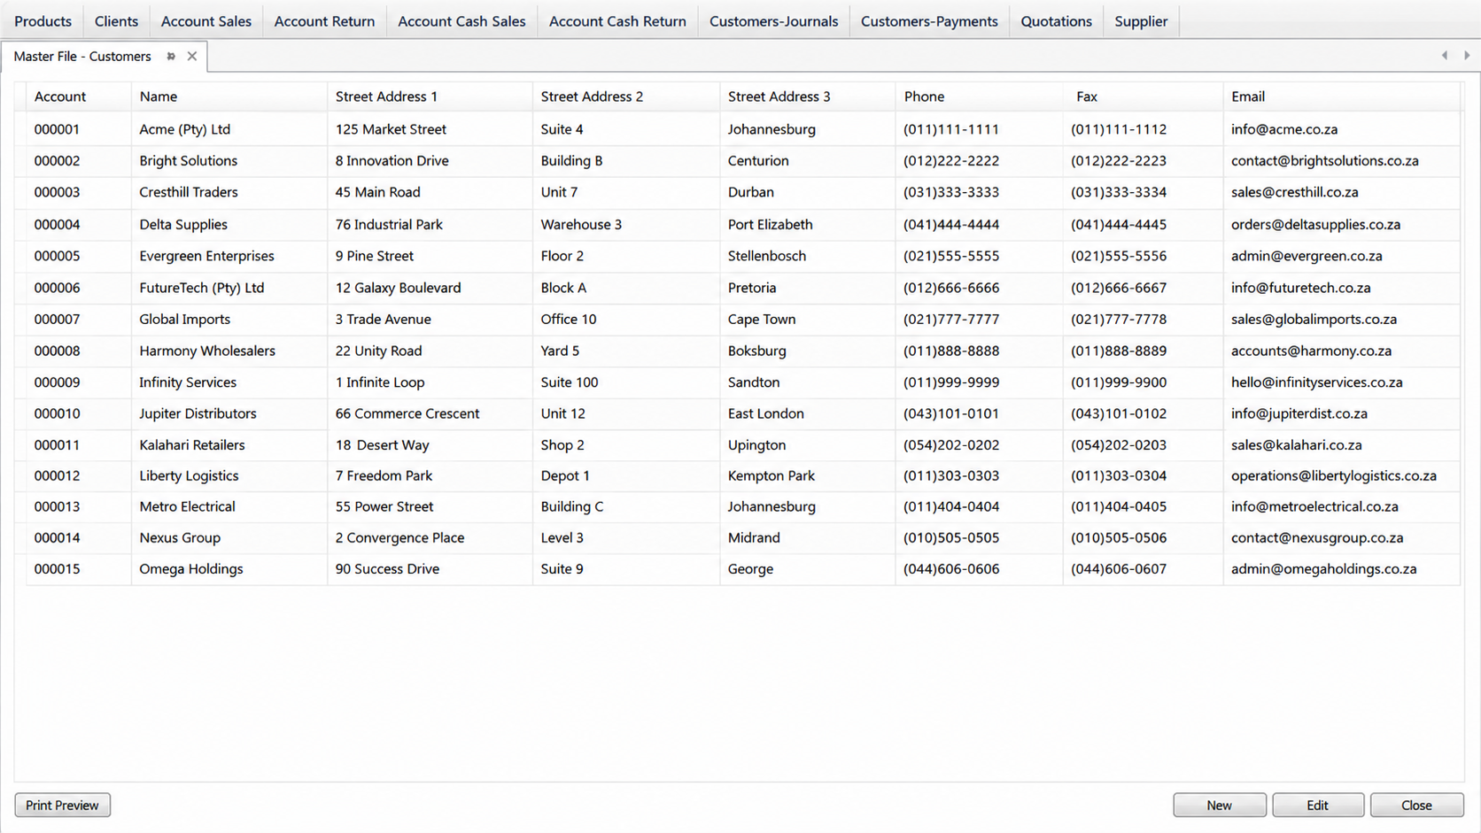Switch to Account Sales tab
This screenshot has height=833, width=1481.
206,20
